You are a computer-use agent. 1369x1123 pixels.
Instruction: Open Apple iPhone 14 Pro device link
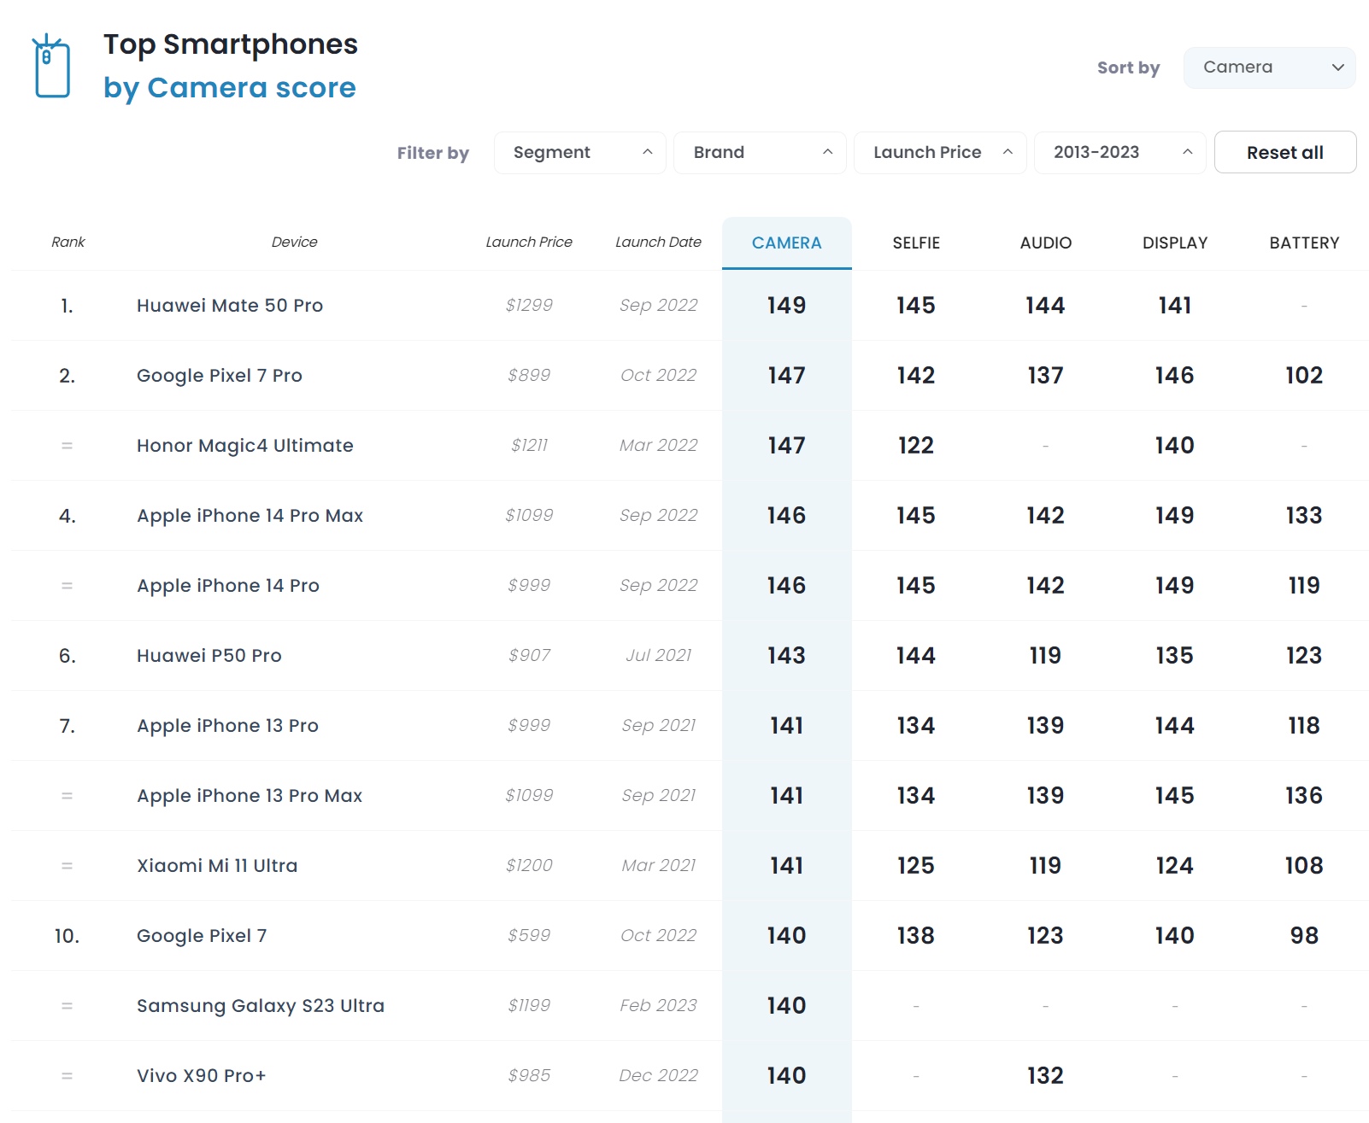pyautogui.click(x=228, y=586)
